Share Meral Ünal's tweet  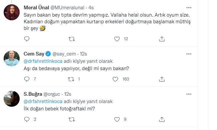(162, 39)
